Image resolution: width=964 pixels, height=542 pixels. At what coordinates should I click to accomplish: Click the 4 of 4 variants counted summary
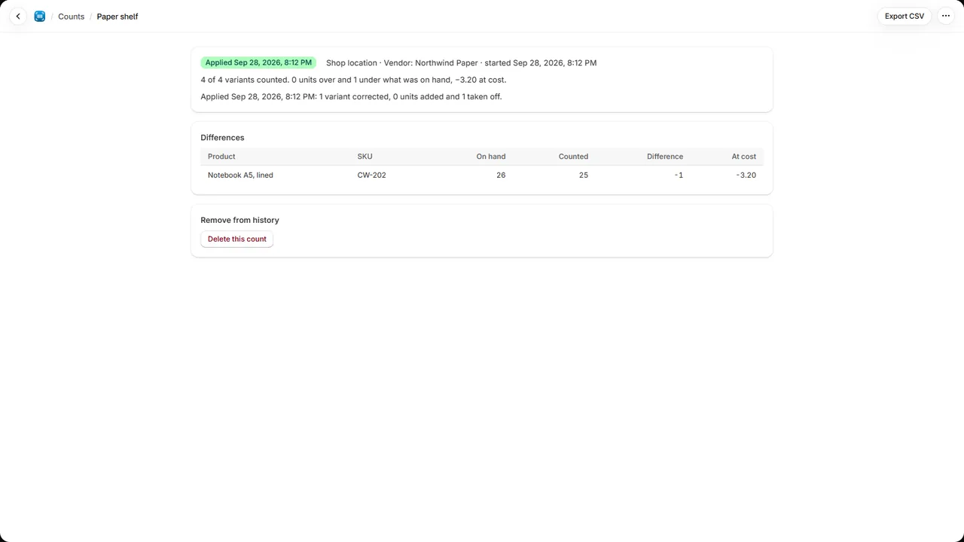pos(353,80)
